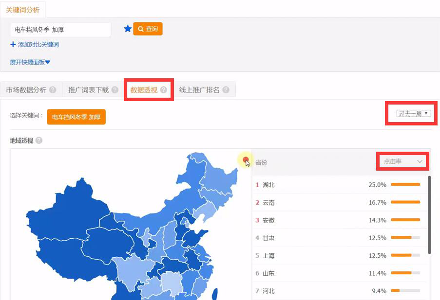This screenshot has width=440, height=300.
Task: Click help icon beside 数据透视 tab
Action: tap(163, 90)
